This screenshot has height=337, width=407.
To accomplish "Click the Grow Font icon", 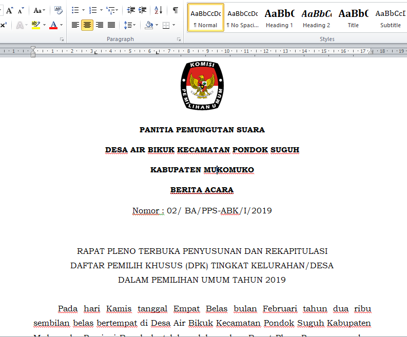I will tap(10, 10).
